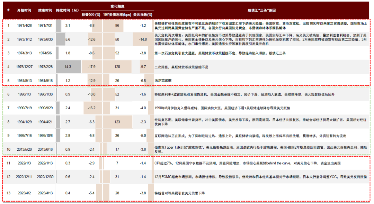
Task: Select the end date 2025/4/13
Action: pos(45,193)
